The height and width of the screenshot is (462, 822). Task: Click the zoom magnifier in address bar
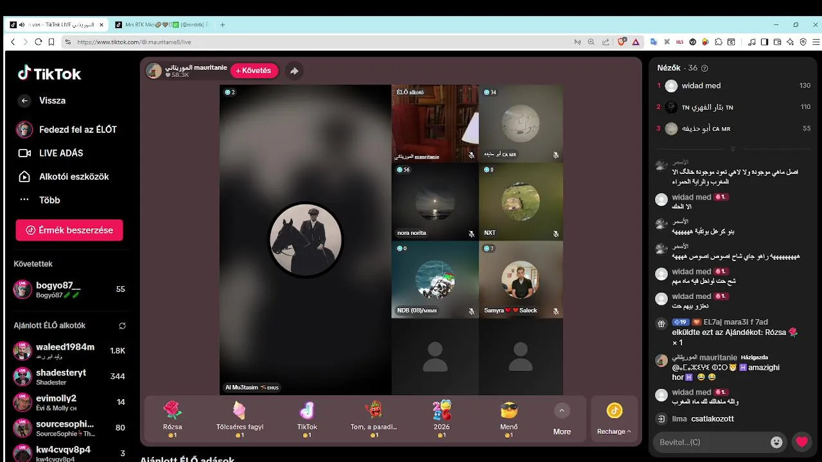(x=591, y=42)
